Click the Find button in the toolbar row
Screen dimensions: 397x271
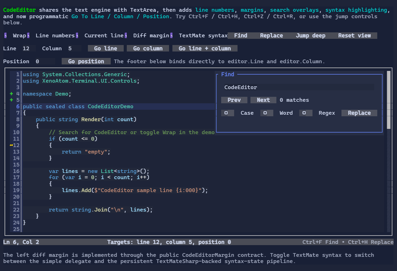click(x=241, y=36)
